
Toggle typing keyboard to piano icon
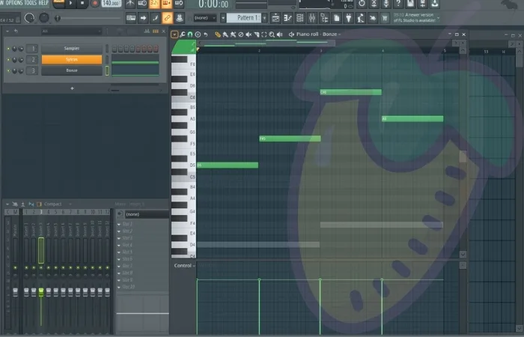[x=131, y=18]
